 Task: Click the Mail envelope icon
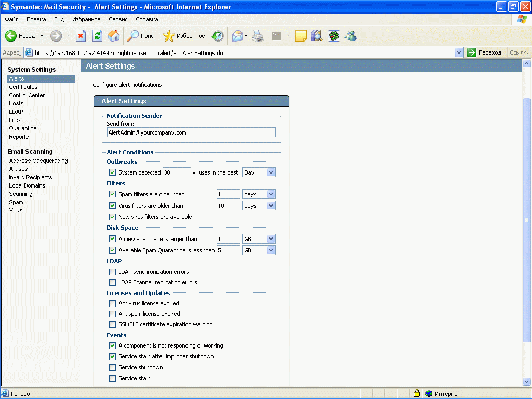[237, 36]
